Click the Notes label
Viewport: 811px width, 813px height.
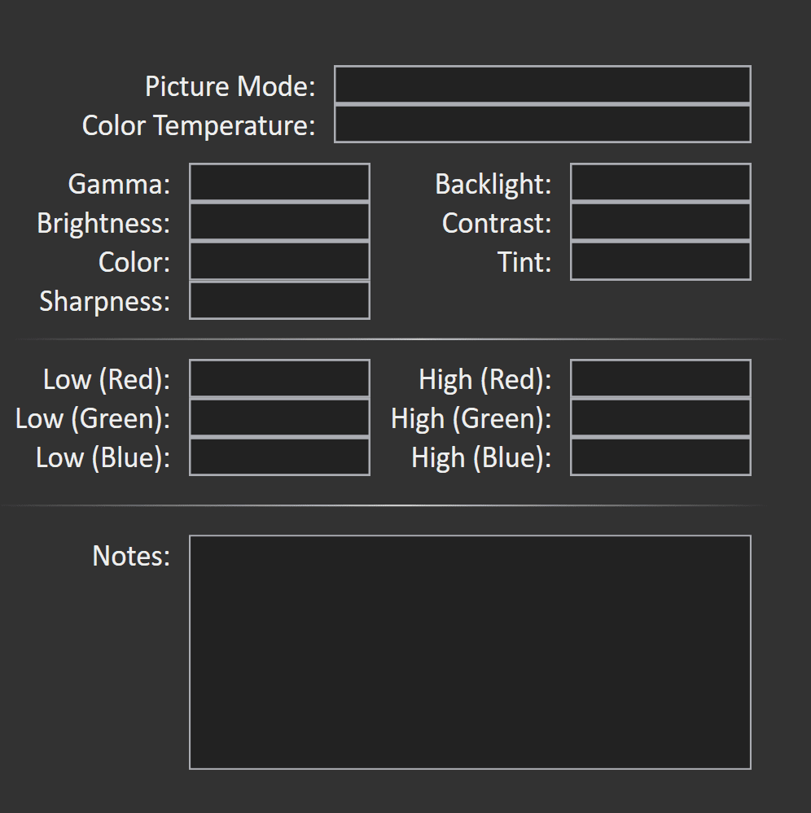[131, 556]
